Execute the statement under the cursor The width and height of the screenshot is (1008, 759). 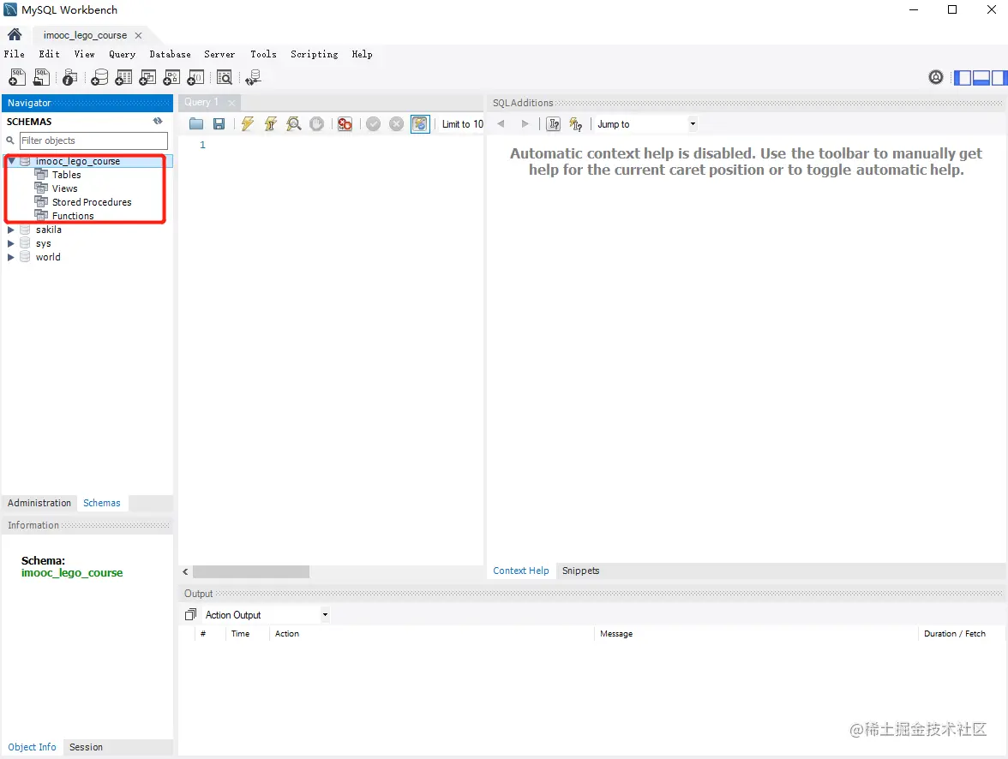(x=271, y=124)
